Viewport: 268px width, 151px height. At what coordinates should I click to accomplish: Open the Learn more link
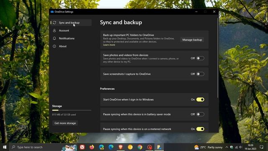109,45
